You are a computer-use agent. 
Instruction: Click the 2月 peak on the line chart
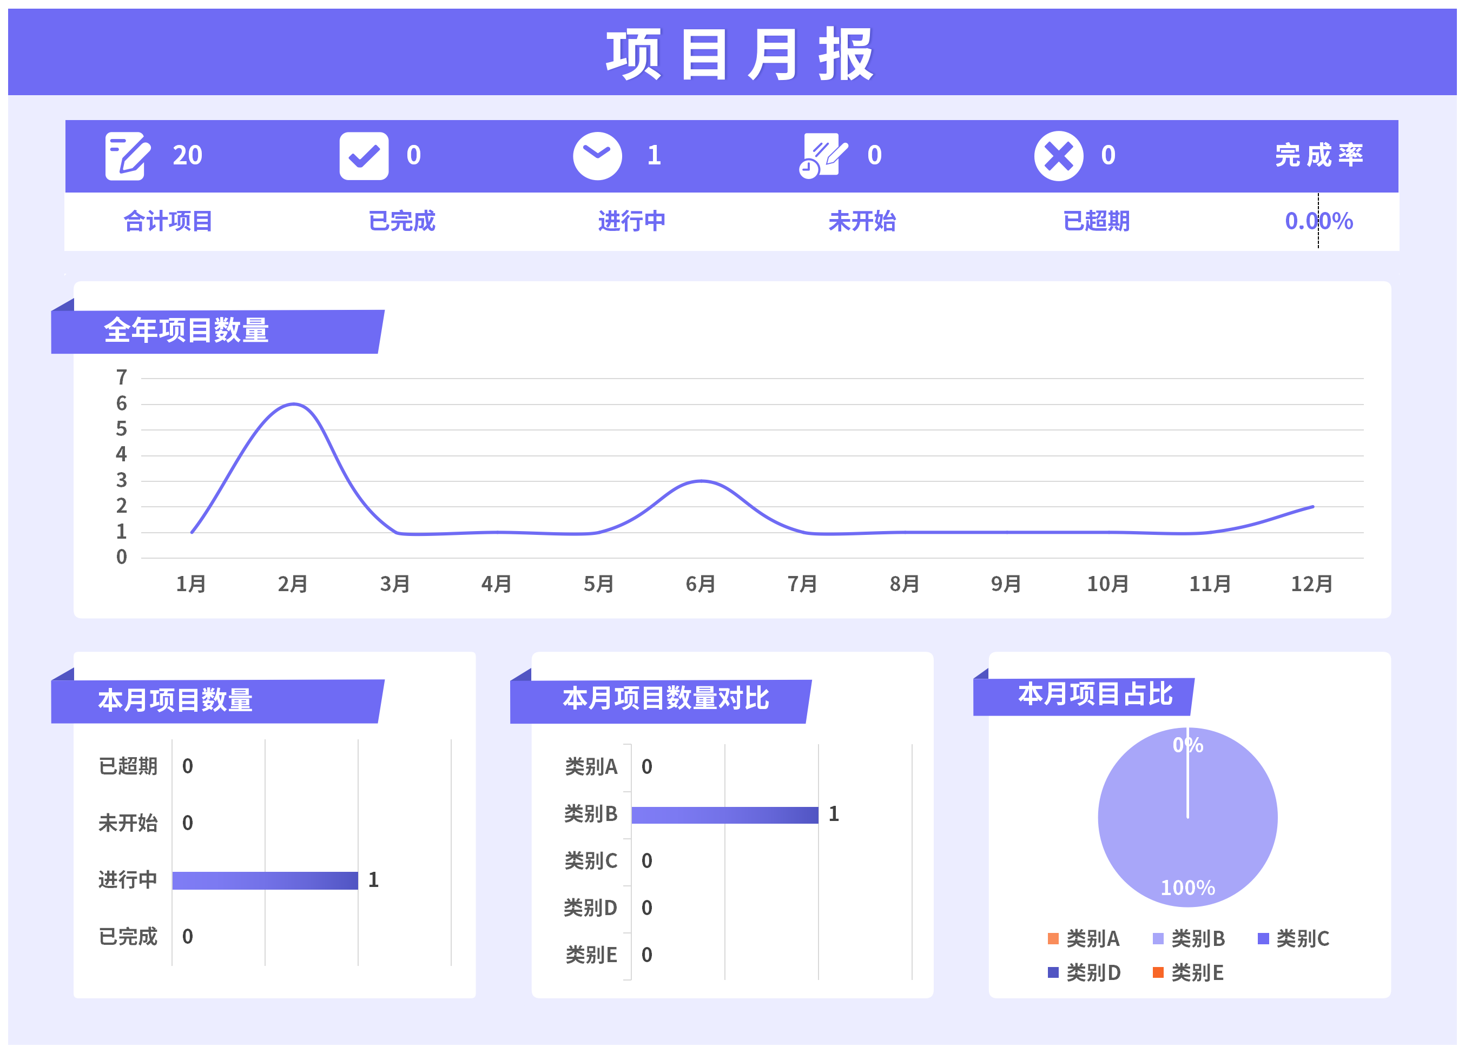pos(293,404)
